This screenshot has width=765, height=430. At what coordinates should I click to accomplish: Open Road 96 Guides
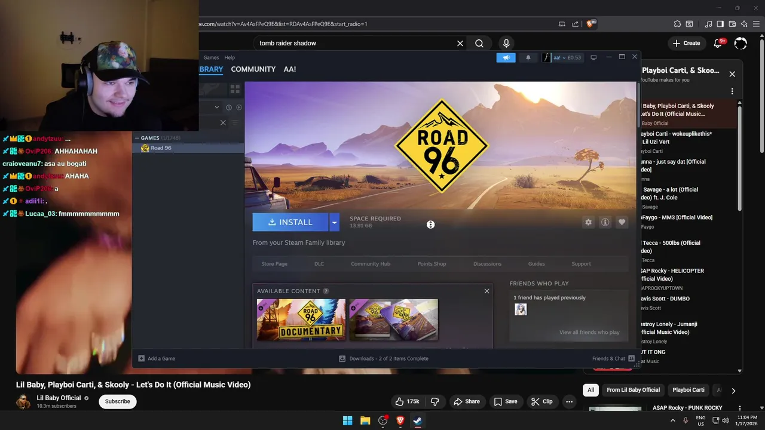tap(536, 263)
